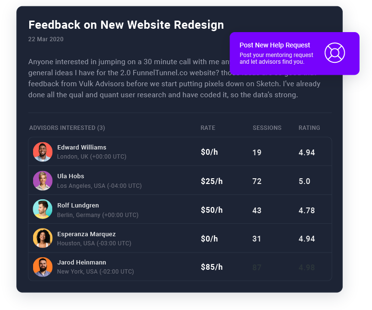Click the 22 Mar 2020 post date
Viewport: 372px width, 310px height.
46,39
